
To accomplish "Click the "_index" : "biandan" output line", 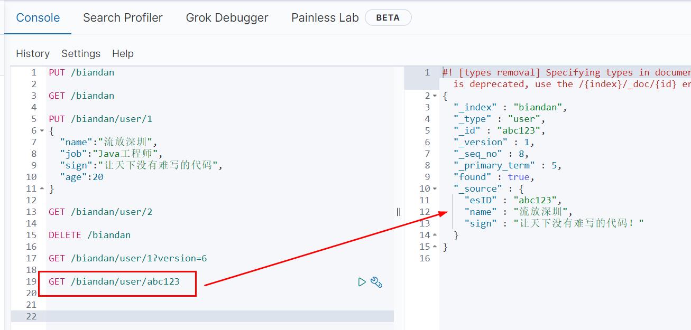I will (x=510, y=107).
